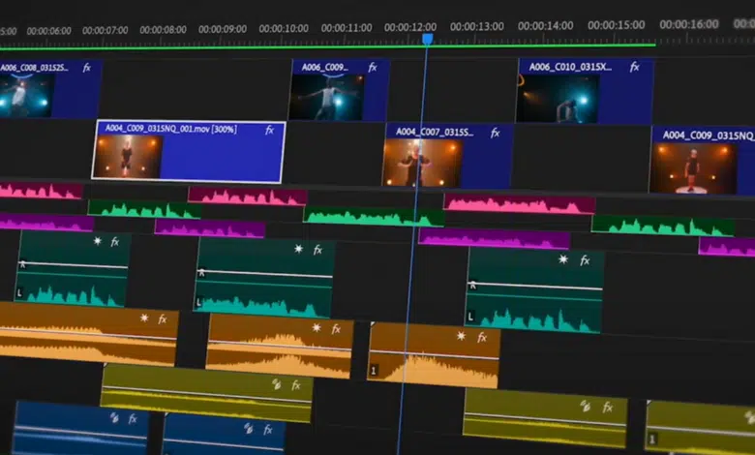The height and width of the screenshot is (455, 755).
Task: Click the fx badge on rightmost teal audio clip
Action: click(585, 261)
